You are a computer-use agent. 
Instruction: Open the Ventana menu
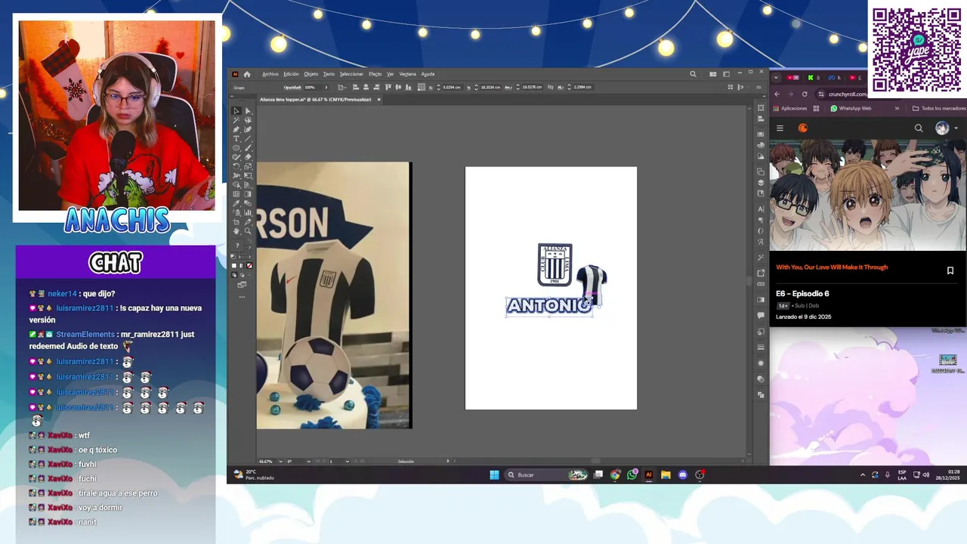point(407,74)
